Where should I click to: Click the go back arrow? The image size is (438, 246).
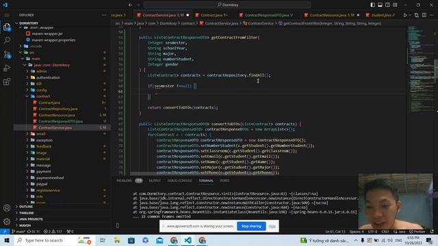pos(131,5)
